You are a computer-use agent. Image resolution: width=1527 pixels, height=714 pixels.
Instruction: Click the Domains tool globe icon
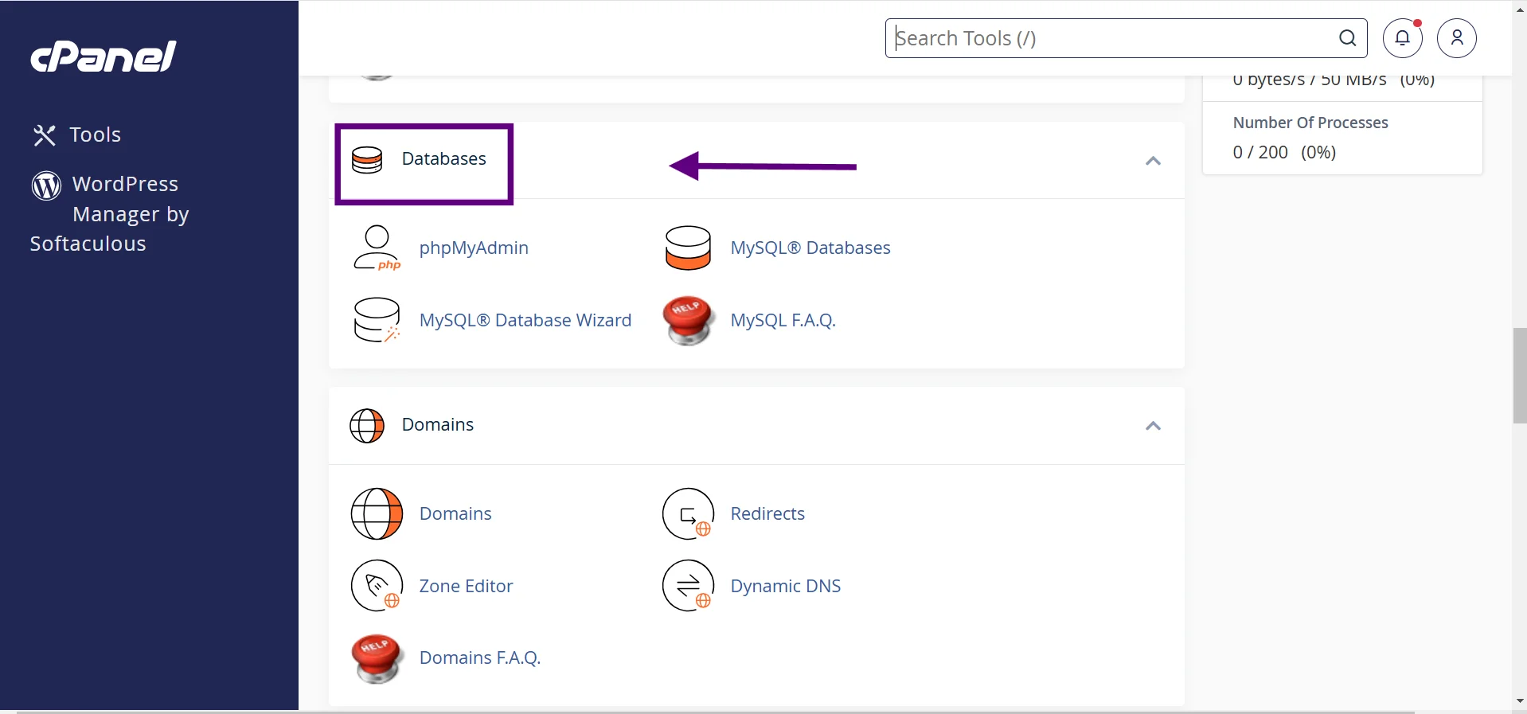377,514
